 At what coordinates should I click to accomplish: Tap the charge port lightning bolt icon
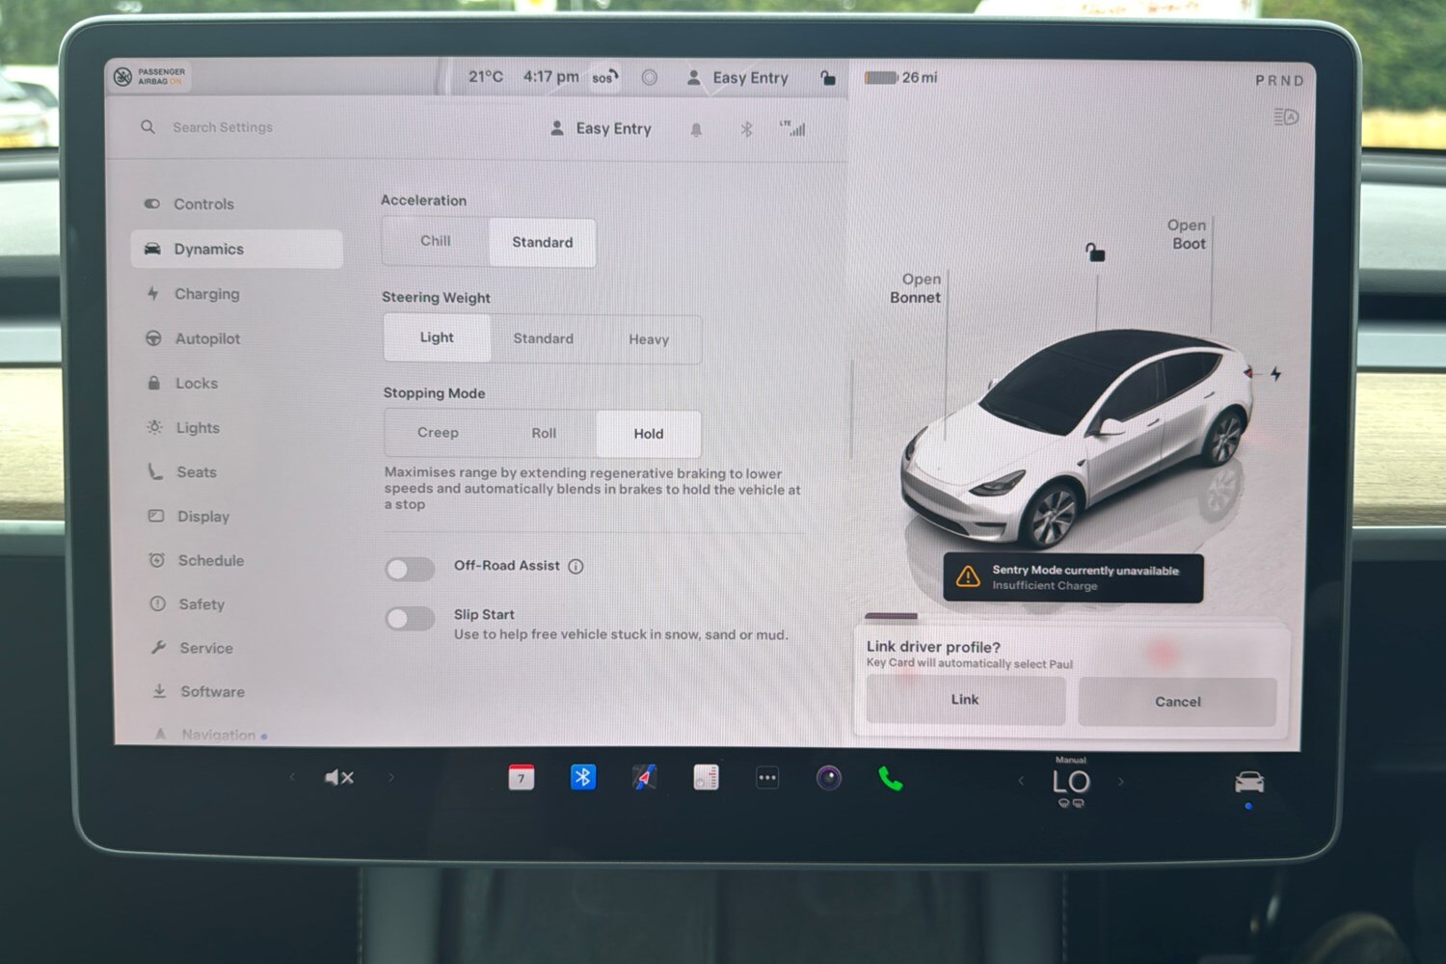click(x=1275, y=373)
